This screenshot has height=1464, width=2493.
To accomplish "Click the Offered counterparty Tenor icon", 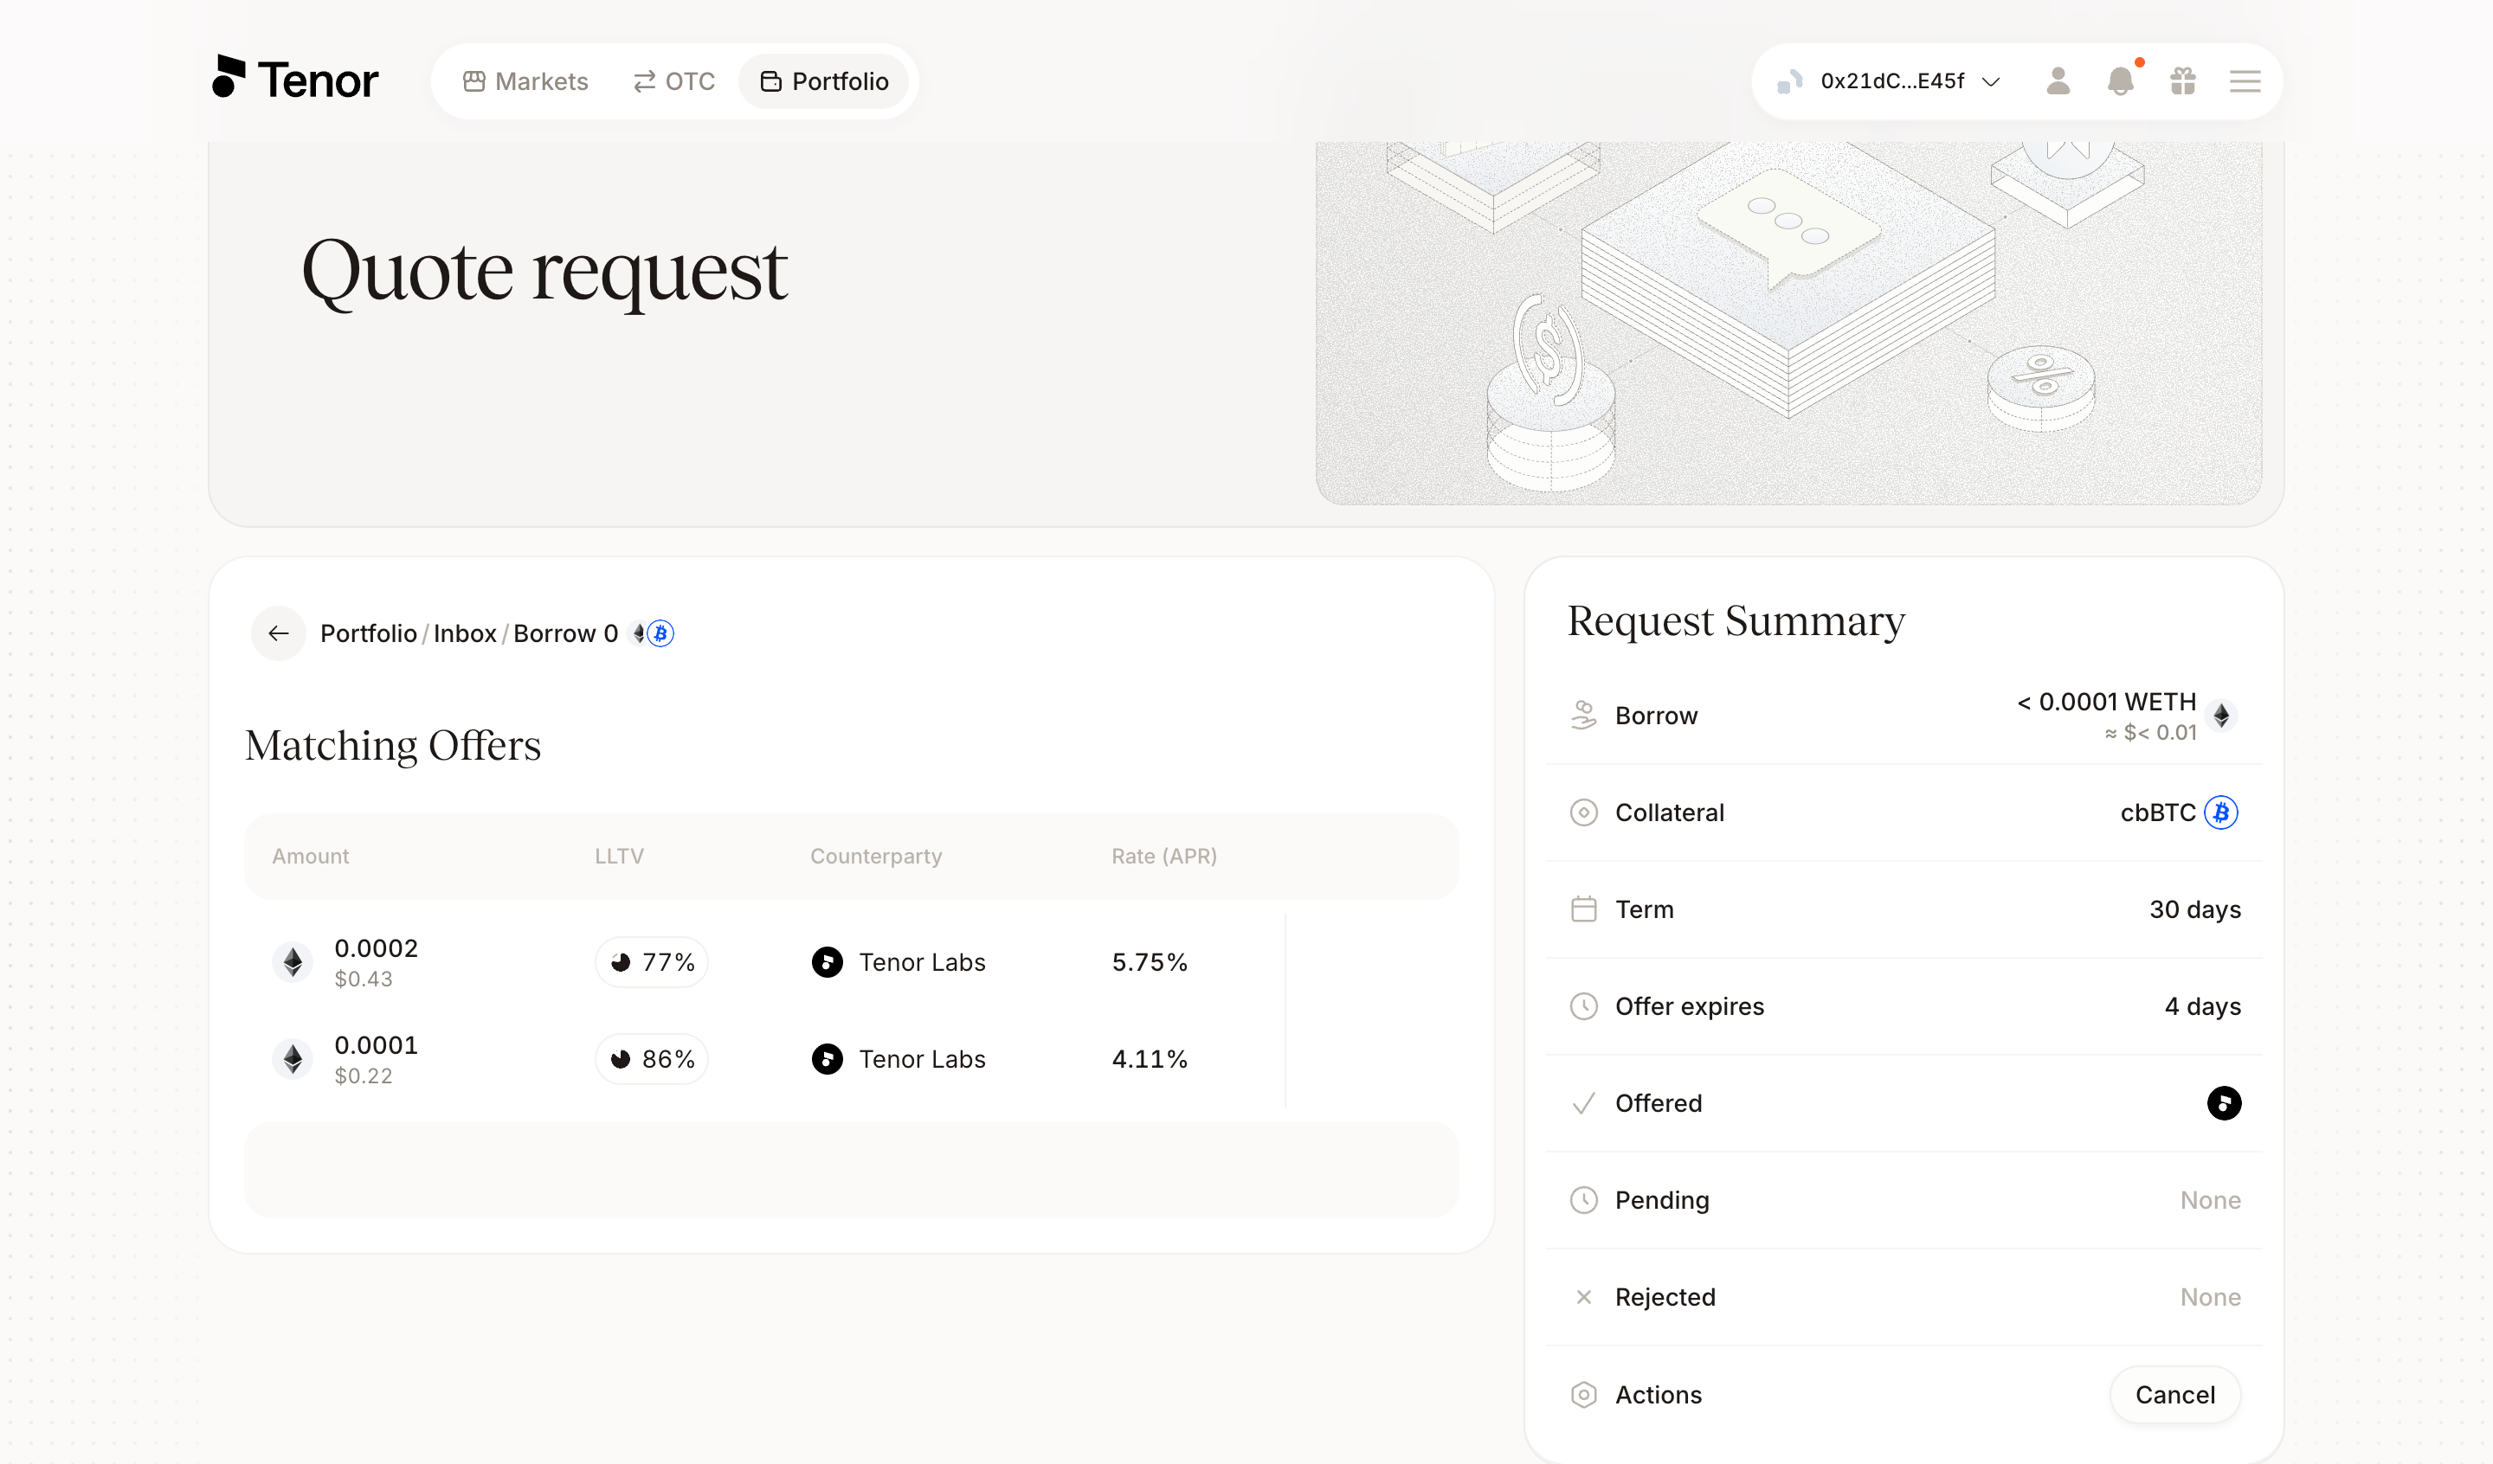I will point(2224,1103).
